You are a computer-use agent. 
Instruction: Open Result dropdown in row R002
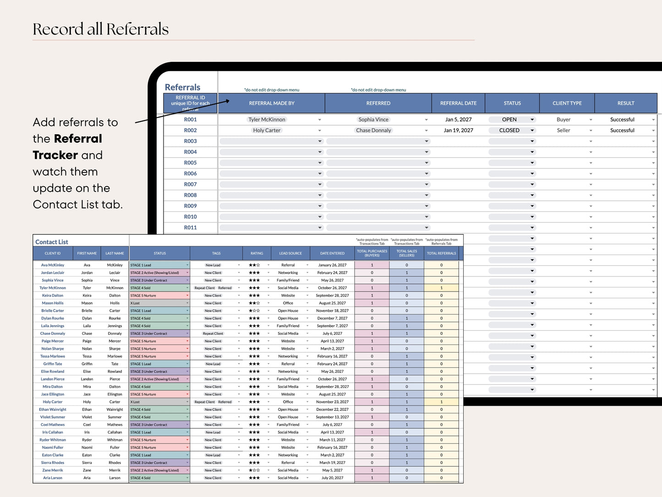653,131
